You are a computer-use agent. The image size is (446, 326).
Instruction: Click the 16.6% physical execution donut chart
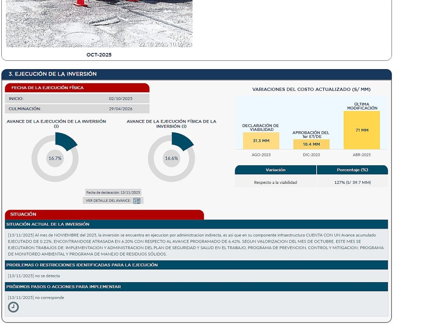[172, 158]
